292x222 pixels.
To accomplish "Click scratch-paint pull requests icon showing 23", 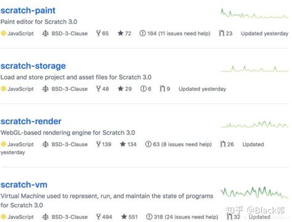I will [x=222, y=33].
